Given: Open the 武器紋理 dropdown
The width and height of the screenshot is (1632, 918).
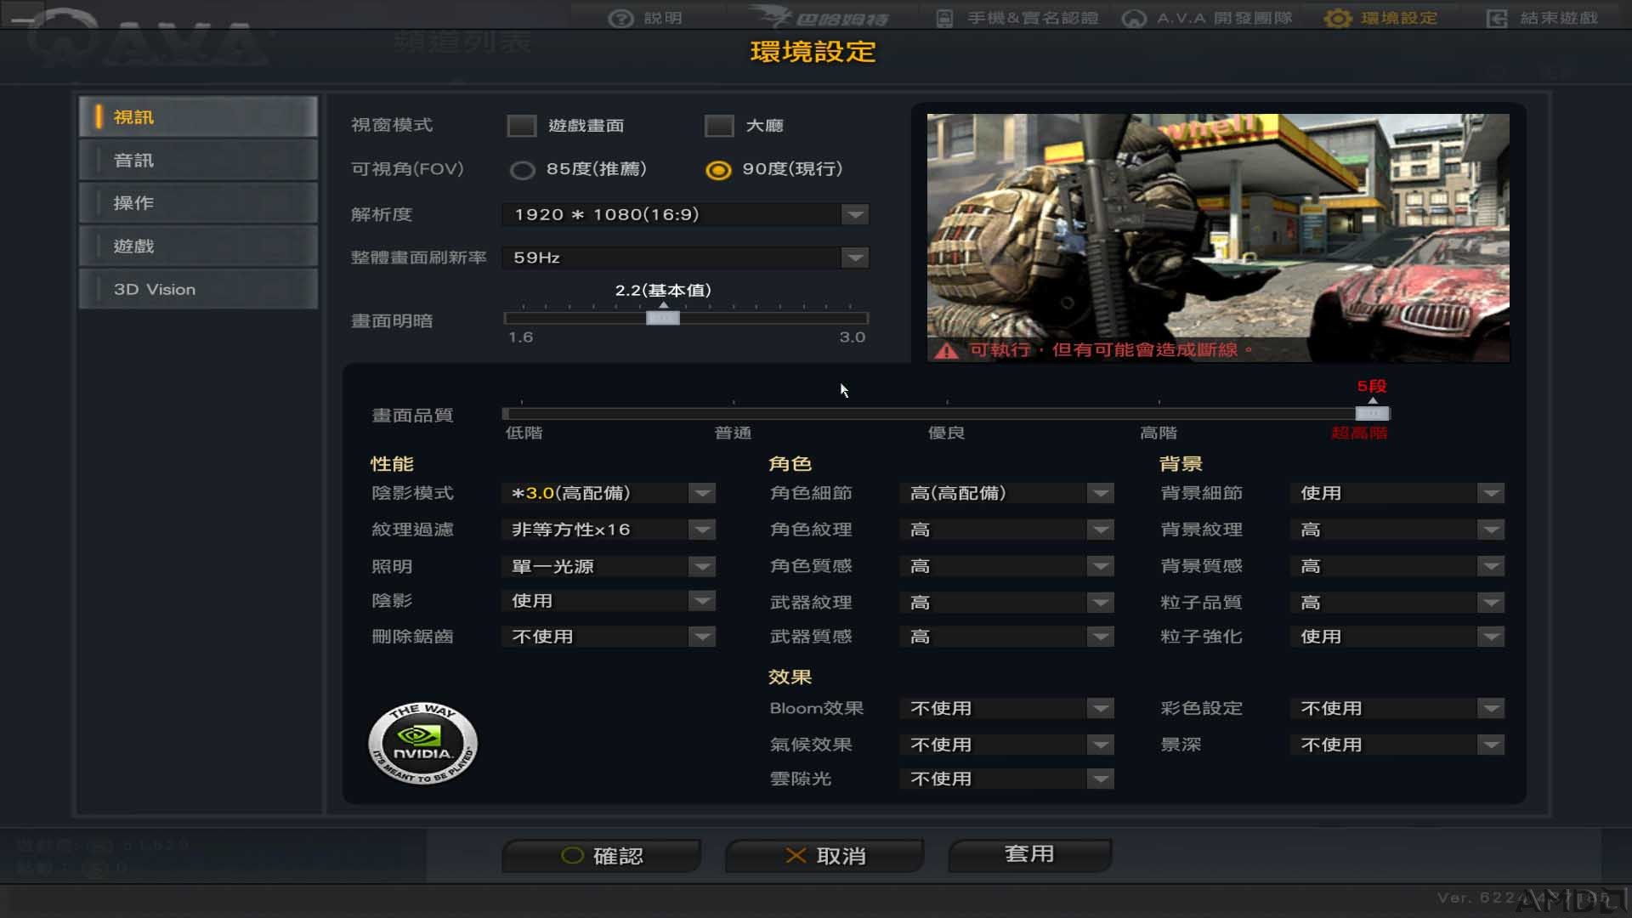Looking at the screenshot, I should pyautogui.click(x=1007, y=603).
